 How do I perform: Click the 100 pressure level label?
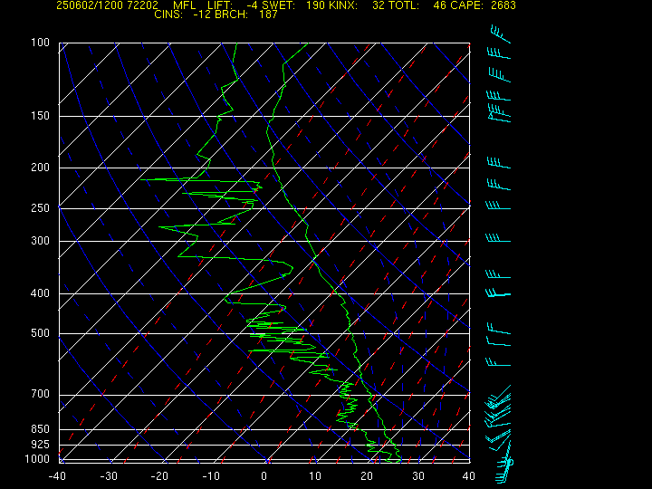(x=41, y=43)
